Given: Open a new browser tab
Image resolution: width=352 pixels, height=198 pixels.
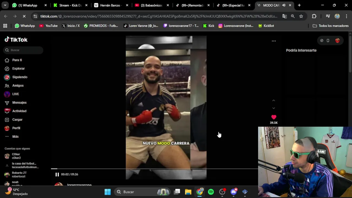Looking at the screenshot, I should click(x=299, y=5).
